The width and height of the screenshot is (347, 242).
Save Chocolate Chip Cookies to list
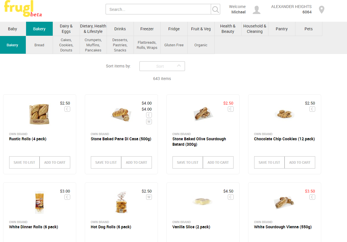[x=269, y=162]
